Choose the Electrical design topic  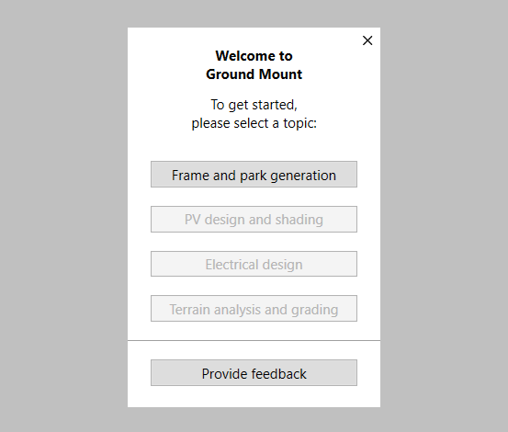254,264
